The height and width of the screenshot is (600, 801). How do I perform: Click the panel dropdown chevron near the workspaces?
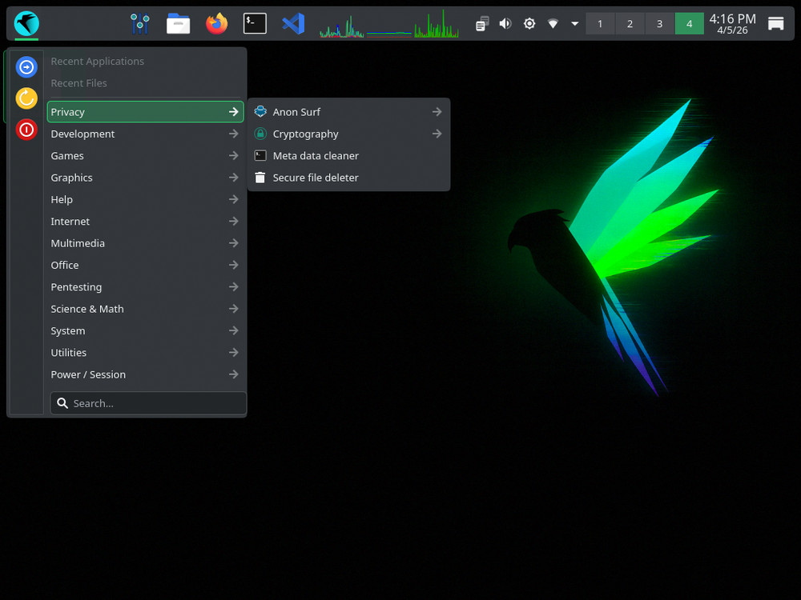point(574,23)
